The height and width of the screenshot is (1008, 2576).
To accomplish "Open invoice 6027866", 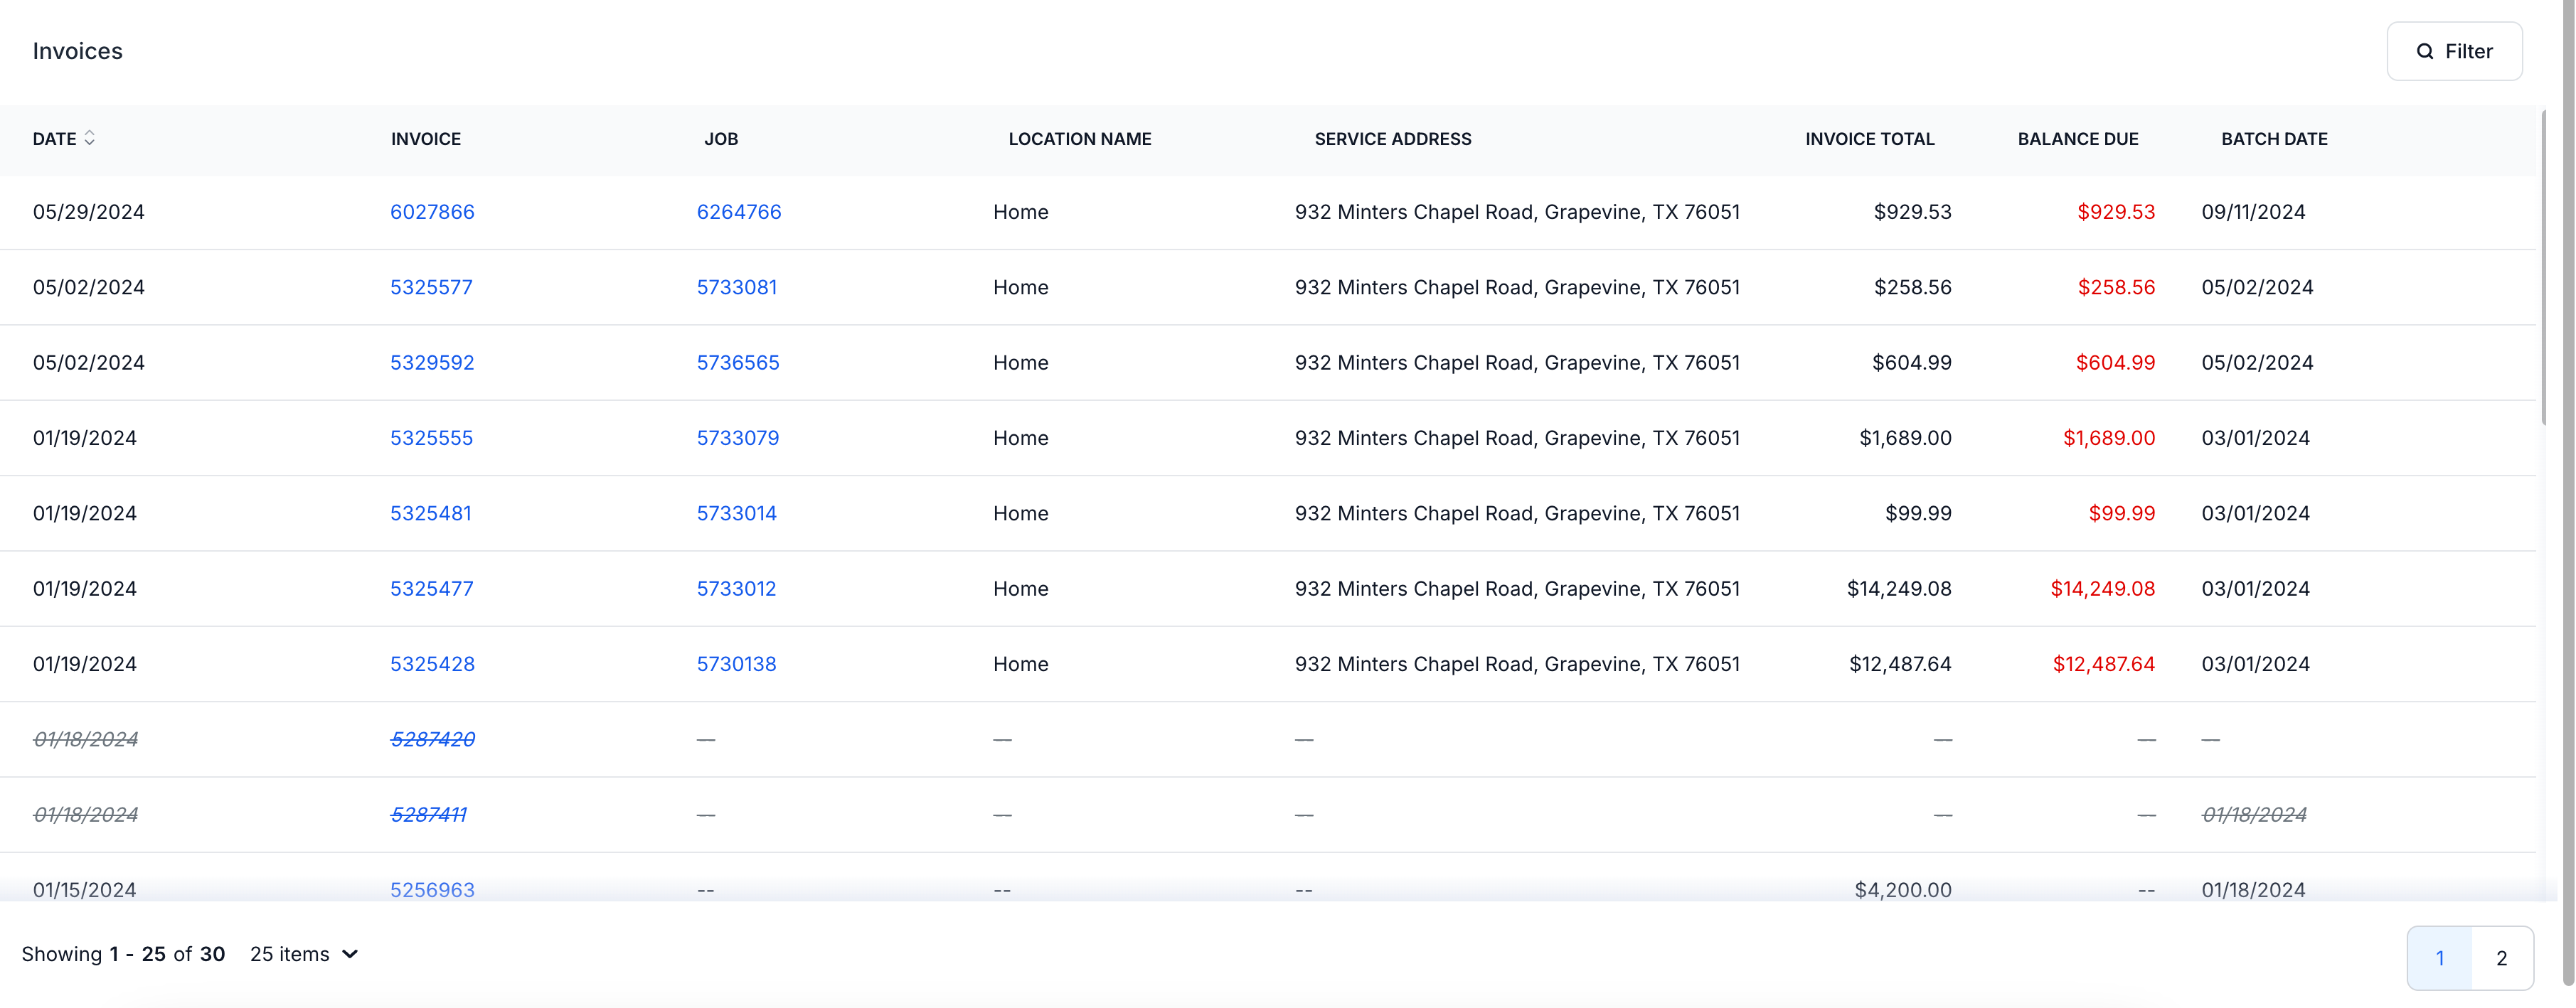I will [x=432, y=212].
